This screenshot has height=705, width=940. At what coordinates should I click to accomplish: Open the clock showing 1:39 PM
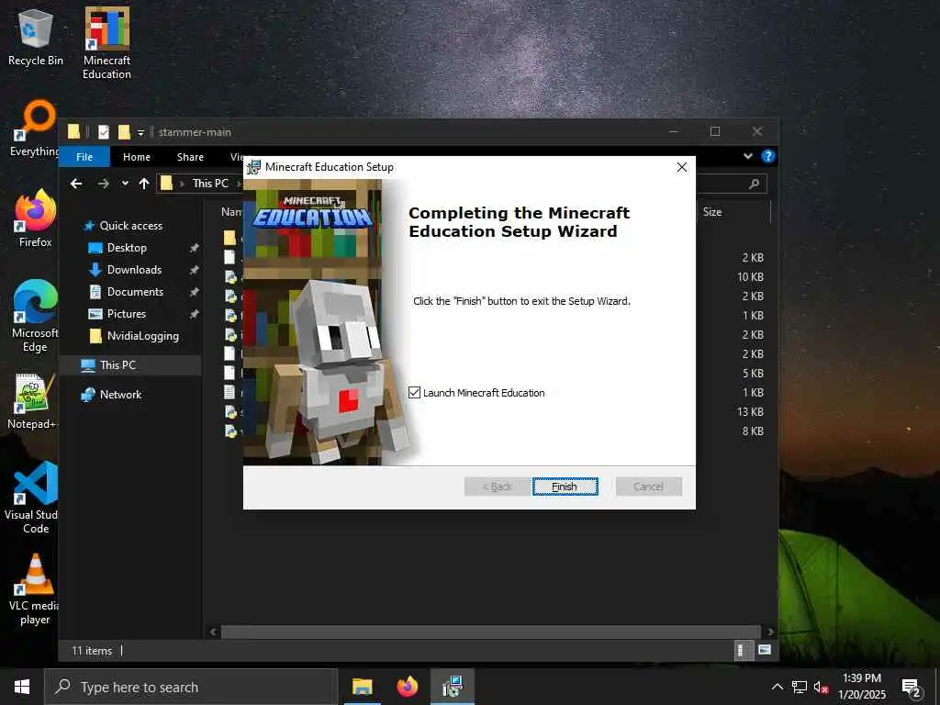click(861, 687)
